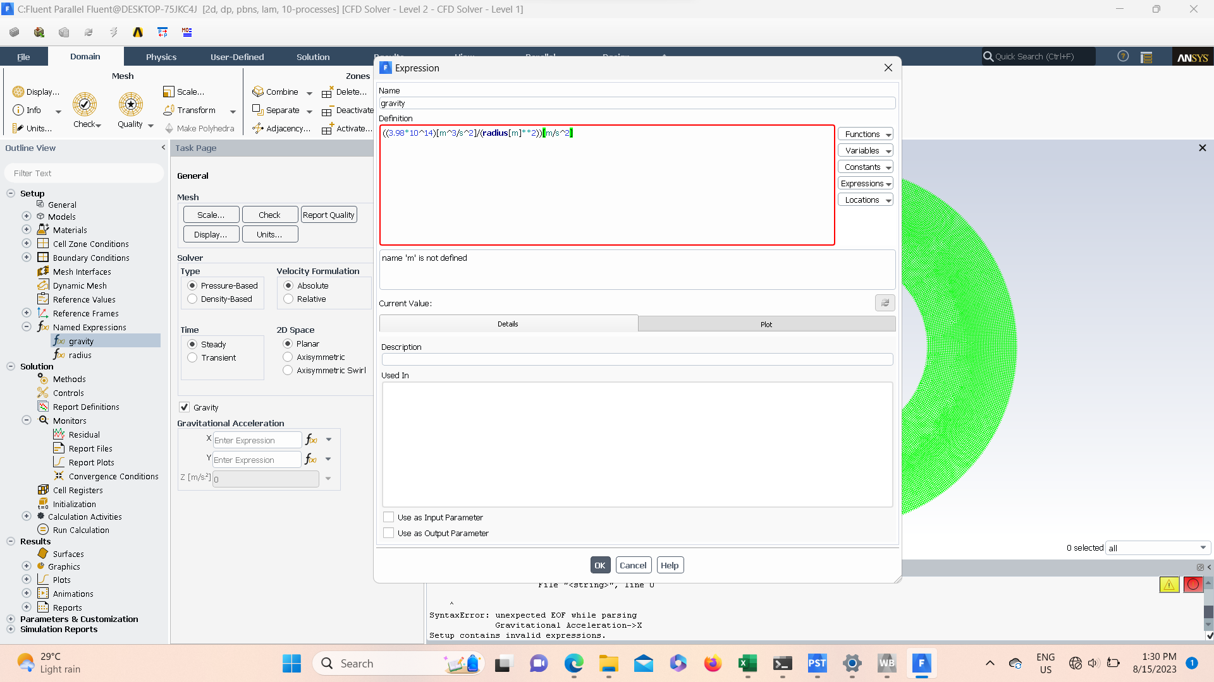Click the mesh Check icon in ribbon
Viewport: 1214px width, 682px height.
point(85,105)
